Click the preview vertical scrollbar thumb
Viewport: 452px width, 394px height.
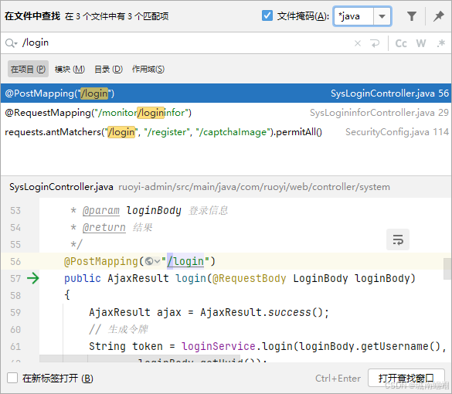point(447,269)
